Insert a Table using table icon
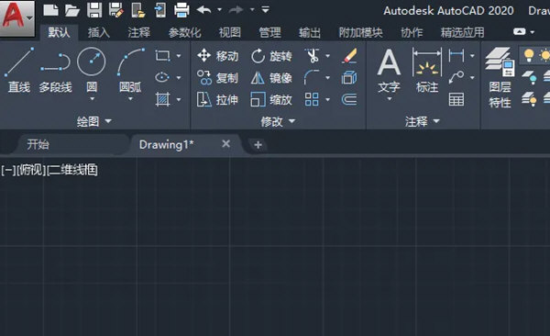The image size is (550, 336). click(x=456, y=99)
